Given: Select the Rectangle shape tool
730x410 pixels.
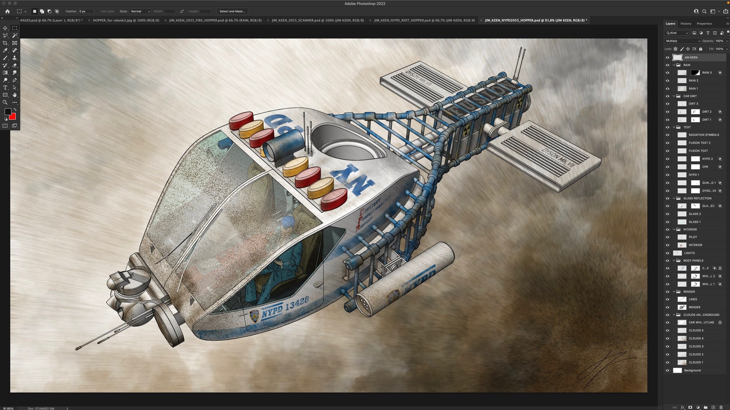Looking at the screenshot, I should tap(5, 95).
